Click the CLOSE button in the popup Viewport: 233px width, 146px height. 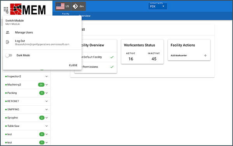[x=73, y=65]
